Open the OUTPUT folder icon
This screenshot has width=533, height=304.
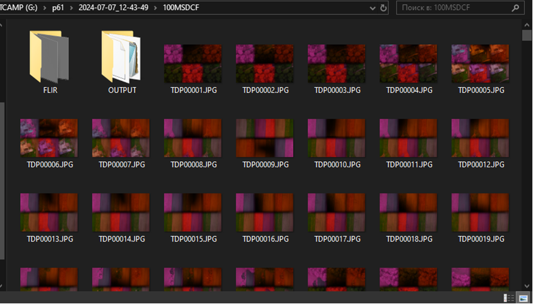(121, 57)
